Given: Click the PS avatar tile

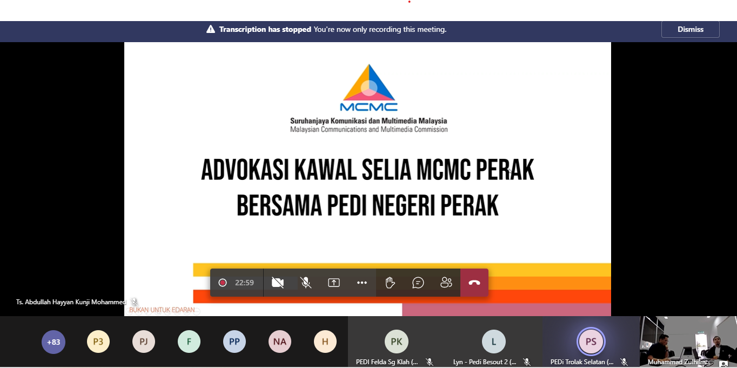Looking at the screenshot, I should pos(591,342).
